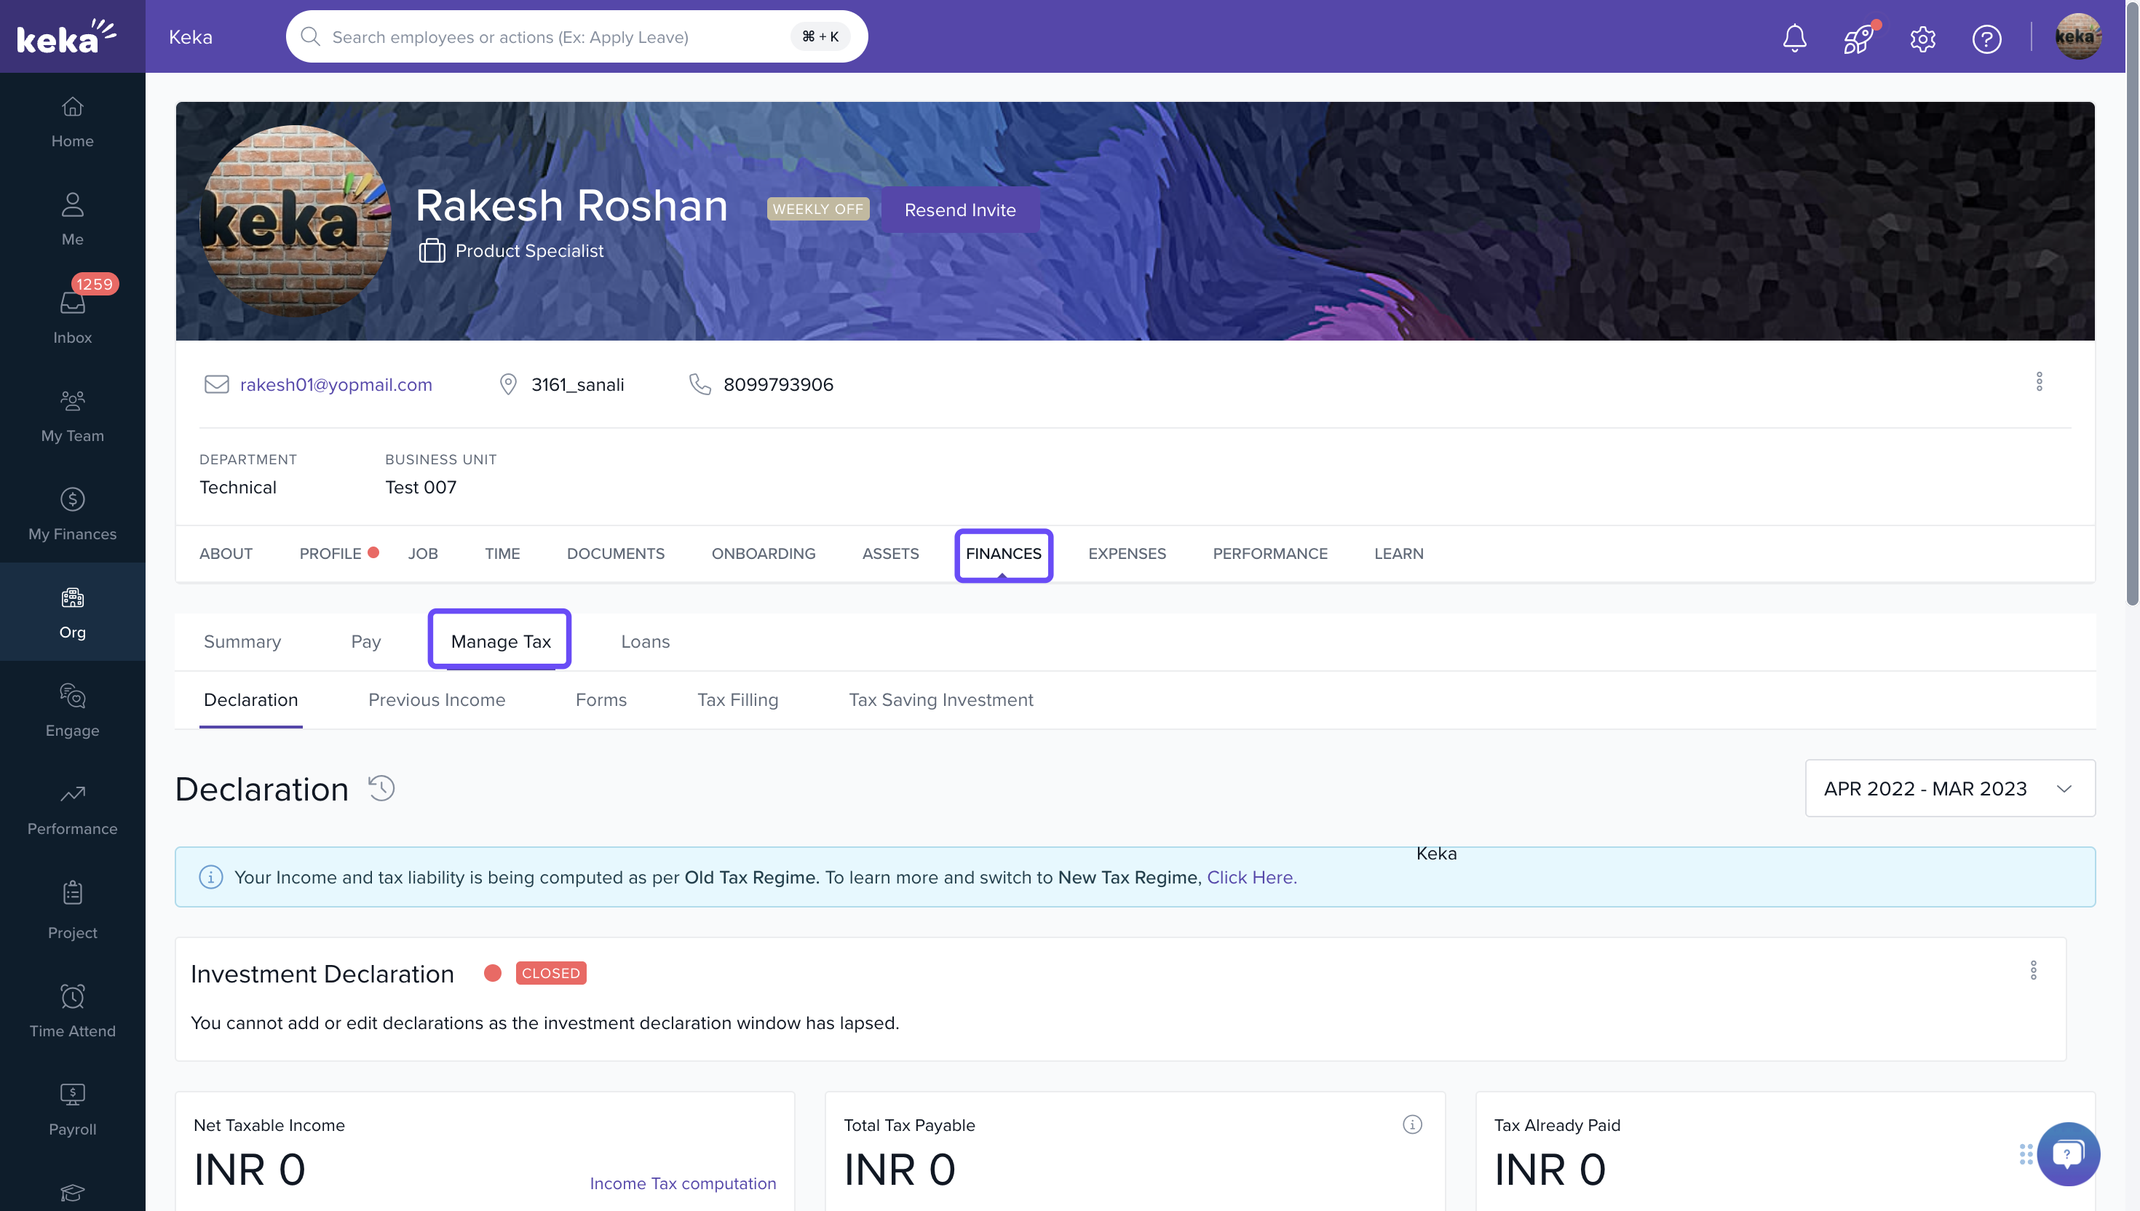
Task: Open the chat support bubble
Action: [x=2068, y=1154]
